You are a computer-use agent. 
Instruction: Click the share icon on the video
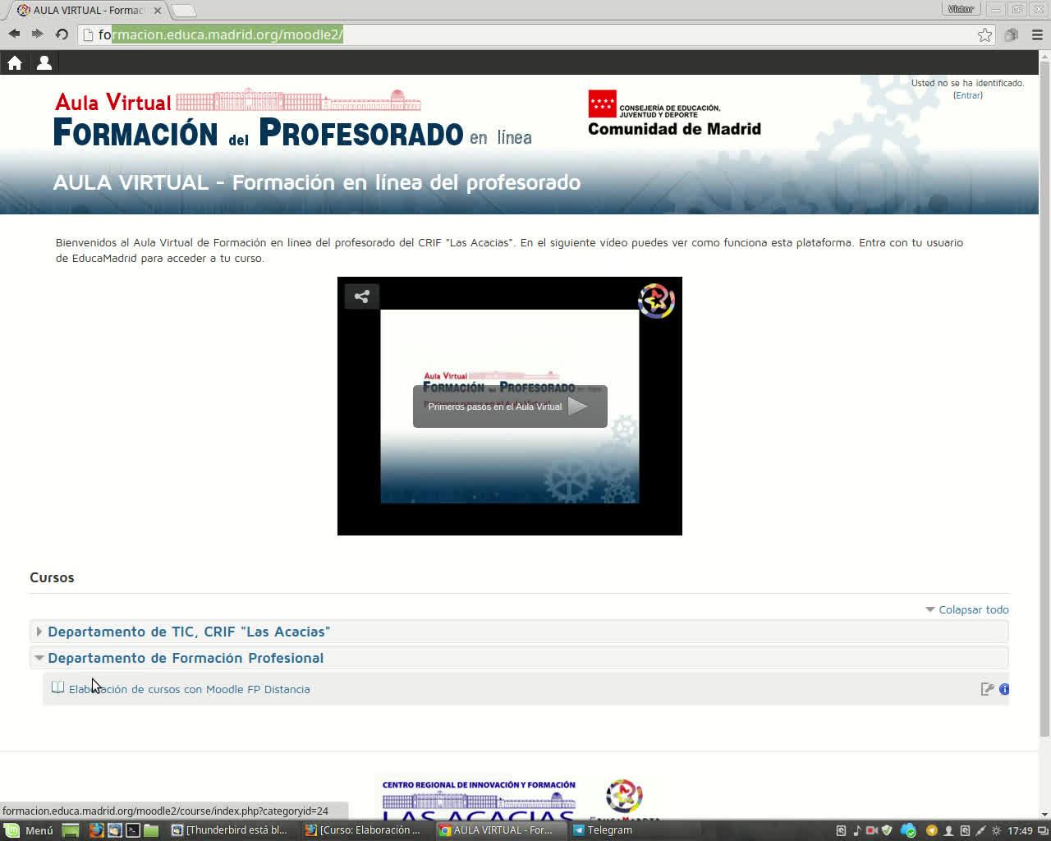click(361, 296)
